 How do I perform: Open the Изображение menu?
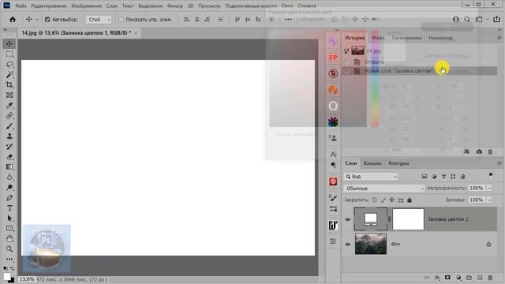coord(86,6)
